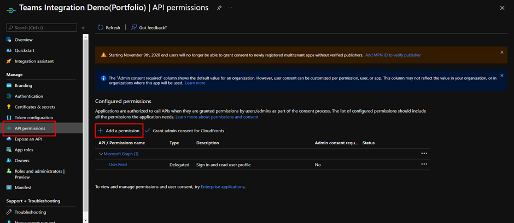Image resolution: width=514 pixels, height=223 pixels.
Task: Open the Enterprise applications link
Action: 223,186
